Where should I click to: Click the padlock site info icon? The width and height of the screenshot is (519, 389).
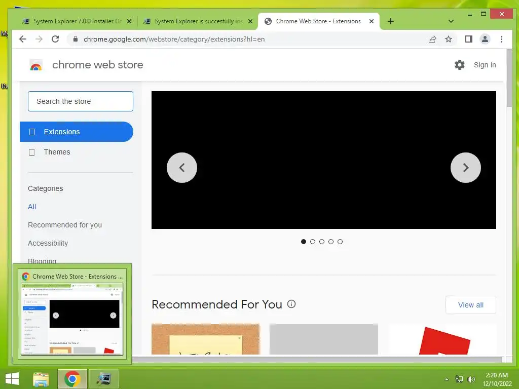pyautogui.click(x=76, y=39)
